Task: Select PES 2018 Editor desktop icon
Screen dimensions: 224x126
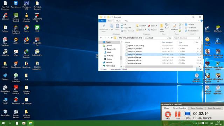Action: 37,66
